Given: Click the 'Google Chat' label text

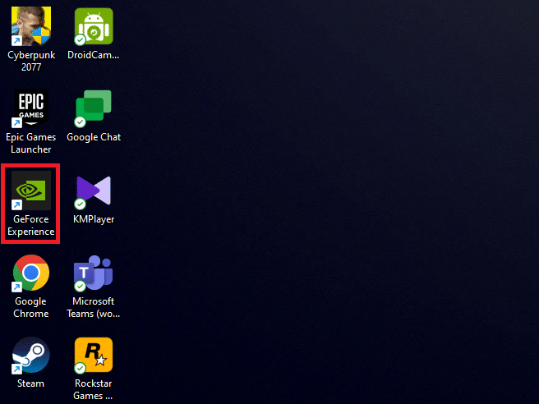Looking at the screenshot, I should (94, 137).
